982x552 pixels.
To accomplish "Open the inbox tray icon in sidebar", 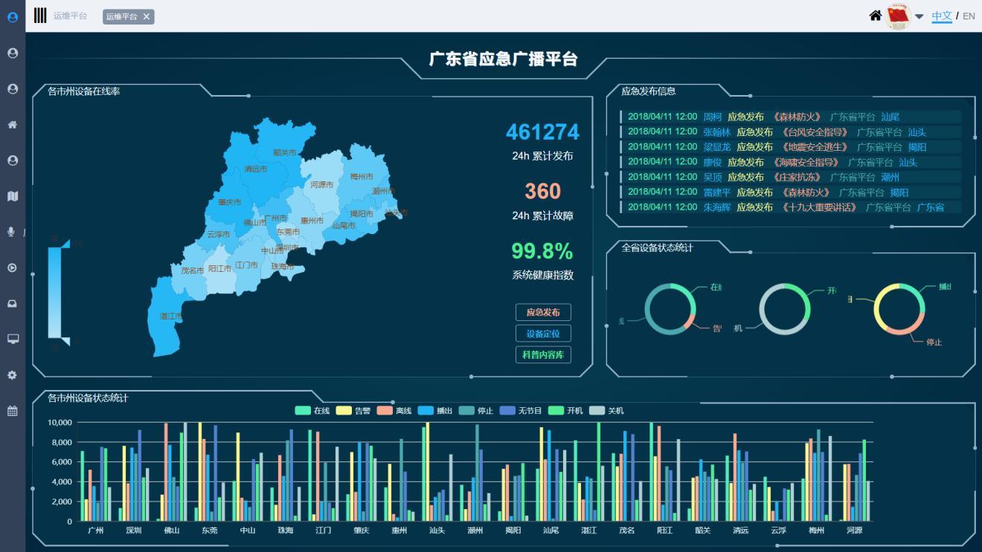I will (x=13, y=303).
